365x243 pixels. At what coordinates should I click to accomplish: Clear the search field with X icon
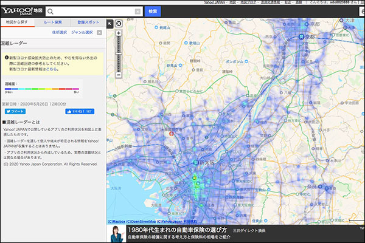coord(137,12)
